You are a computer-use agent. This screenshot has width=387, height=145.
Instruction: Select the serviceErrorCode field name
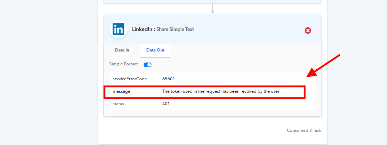pos(130,79)
